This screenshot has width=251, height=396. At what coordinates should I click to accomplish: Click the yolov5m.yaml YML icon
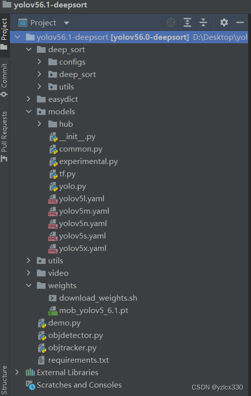click(x=53, y=211)
